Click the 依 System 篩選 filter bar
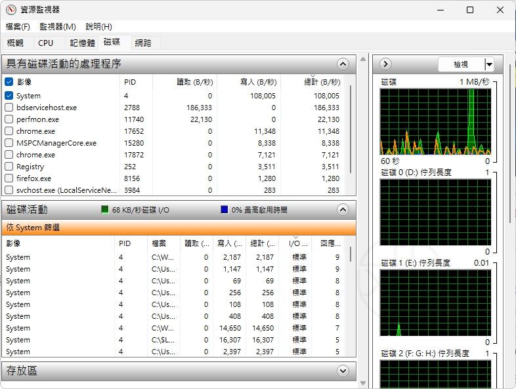The height and width of the screenshot is (389, 516). click(179, 228)
